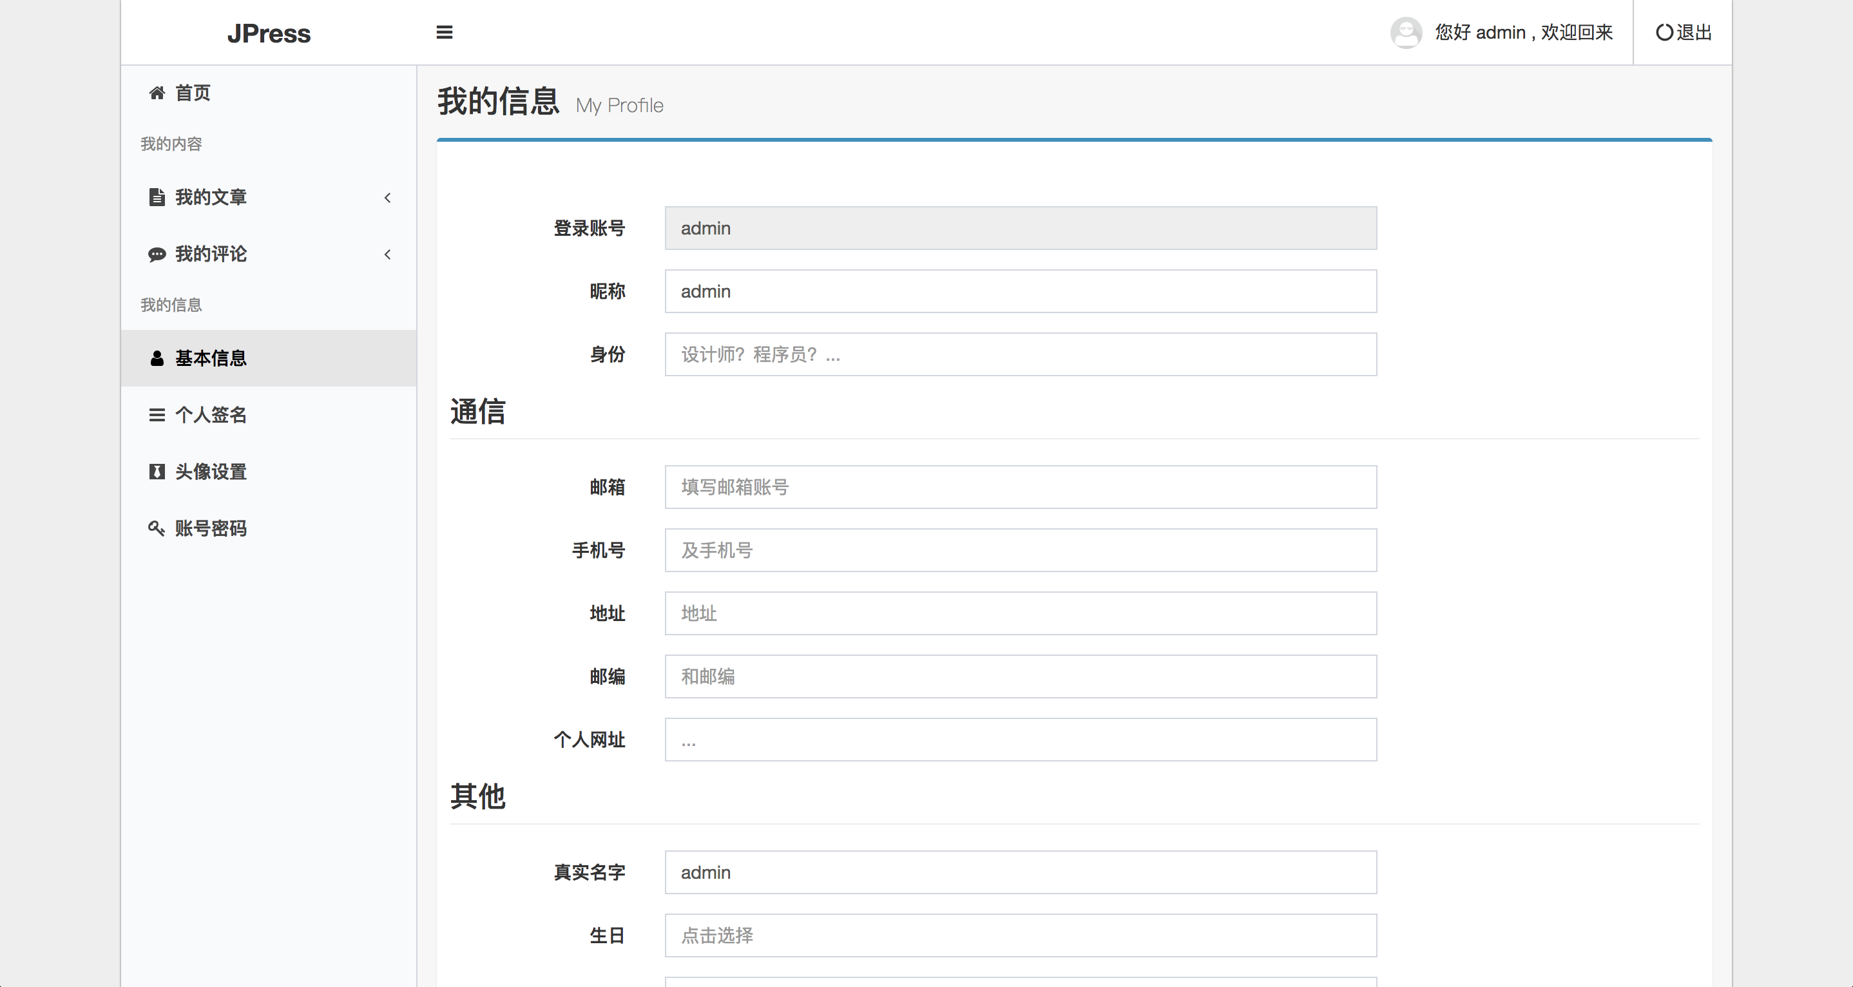1853x987 pixels.
Task: Click the document icon beside 我的文章
Action: pyautogui.click(x=157, y=197)
